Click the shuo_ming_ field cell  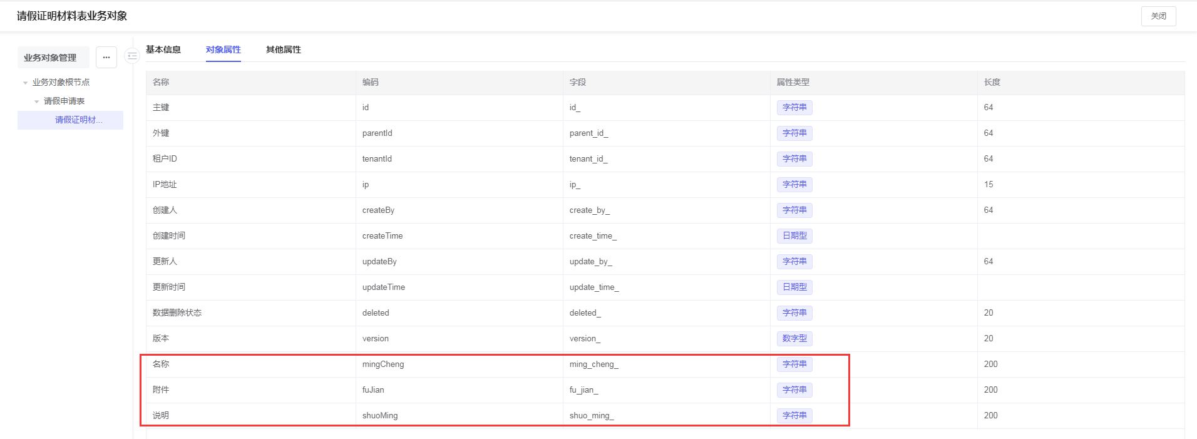pyautogui.click(x=592, y=416)
